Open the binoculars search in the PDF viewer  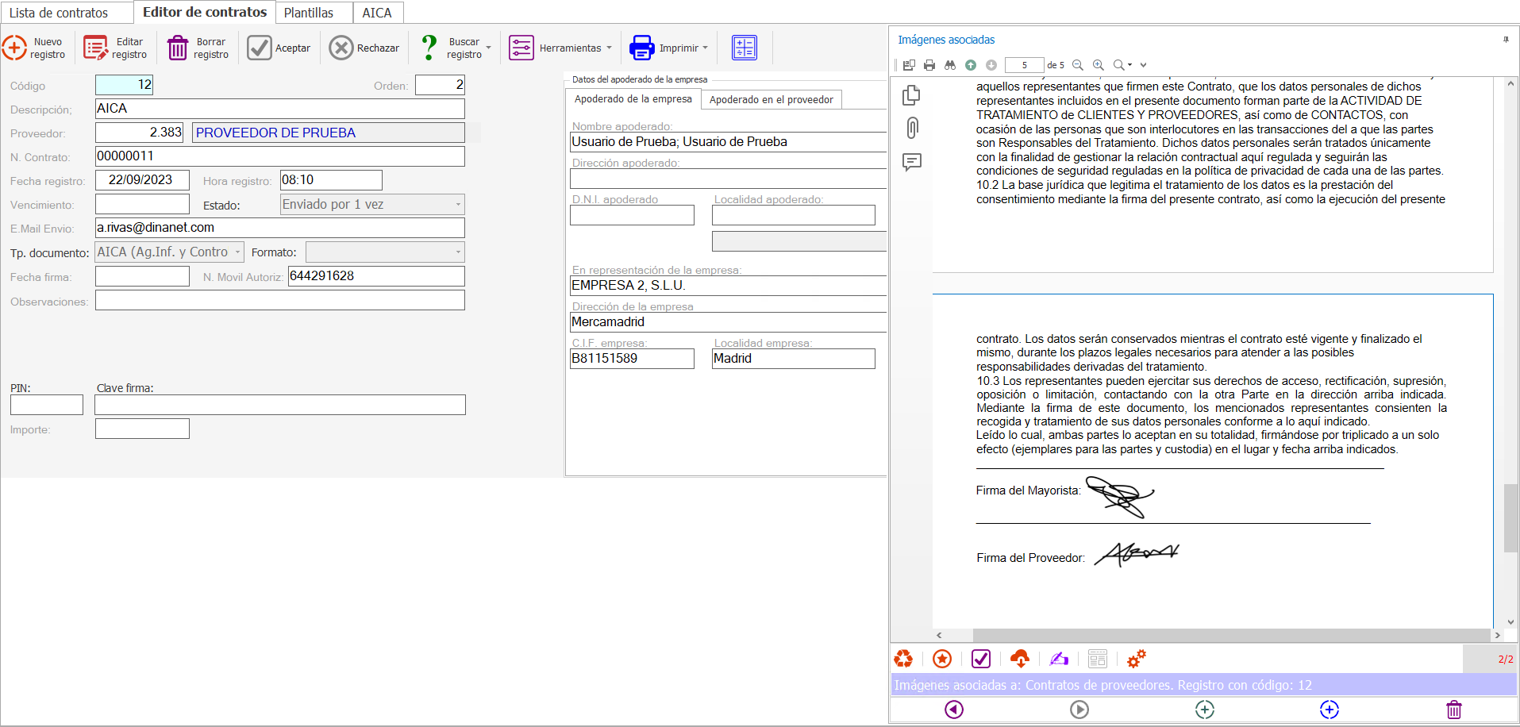(950, 65)
